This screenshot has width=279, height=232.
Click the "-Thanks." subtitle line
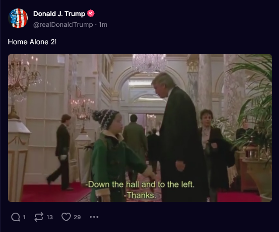pos(140,196)
